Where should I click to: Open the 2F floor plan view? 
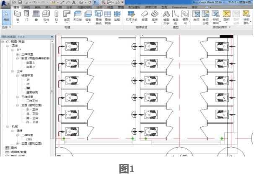pyautogui.click(x=28, y=84)
